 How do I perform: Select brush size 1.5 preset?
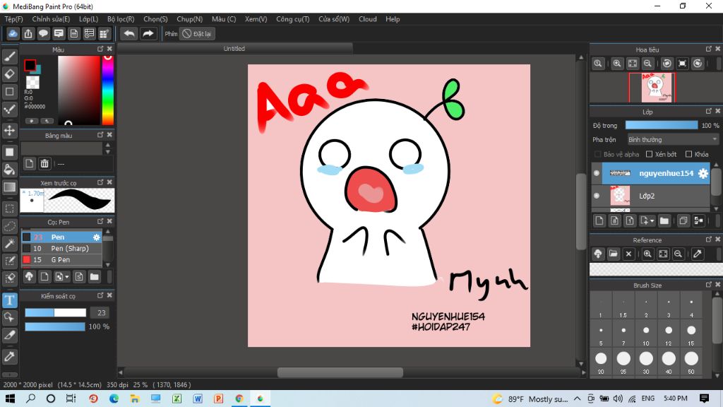point(623,306)
